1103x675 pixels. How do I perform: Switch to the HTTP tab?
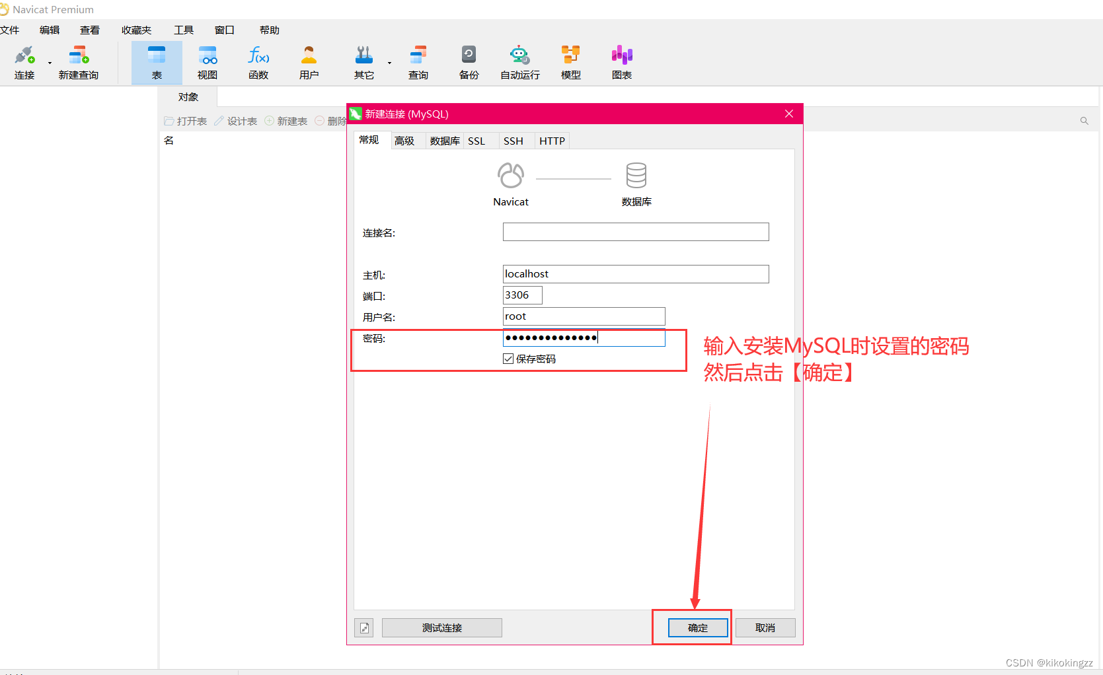(x=552, y=141)
